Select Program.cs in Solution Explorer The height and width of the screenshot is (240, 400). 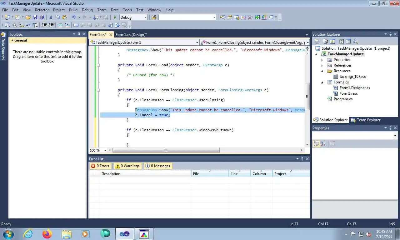click(343, 99)
